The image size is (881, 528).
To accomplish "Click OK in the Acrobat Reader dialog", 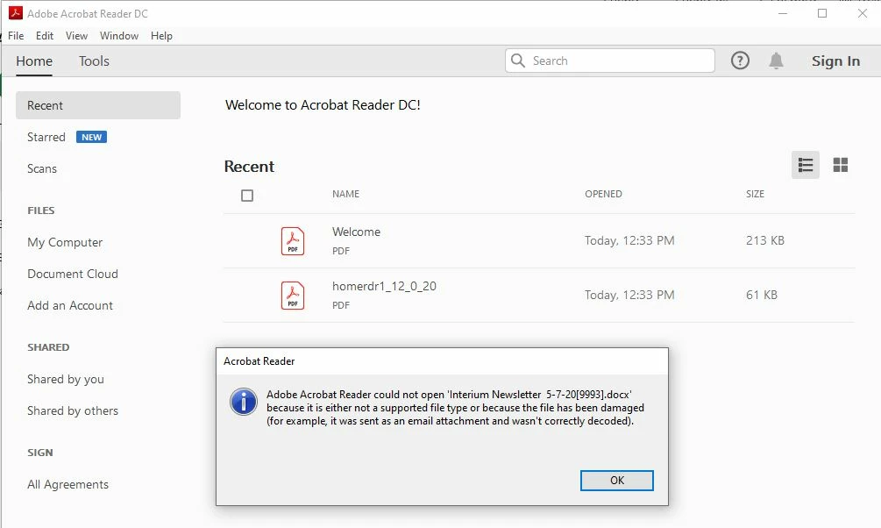I will point(616,481).
